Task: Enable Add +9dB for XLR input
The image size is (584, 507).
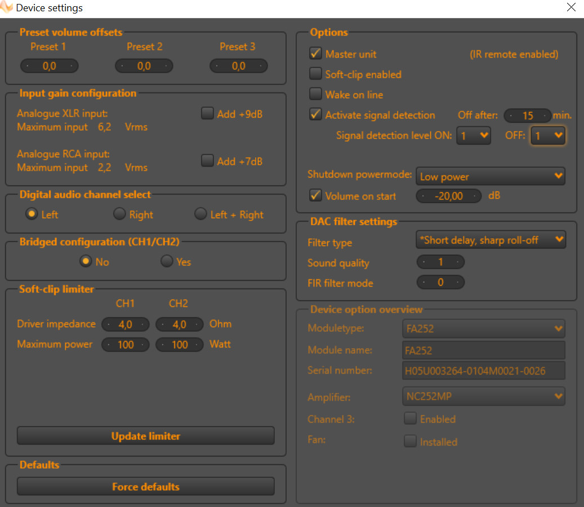Action: (x=207, y=113)
